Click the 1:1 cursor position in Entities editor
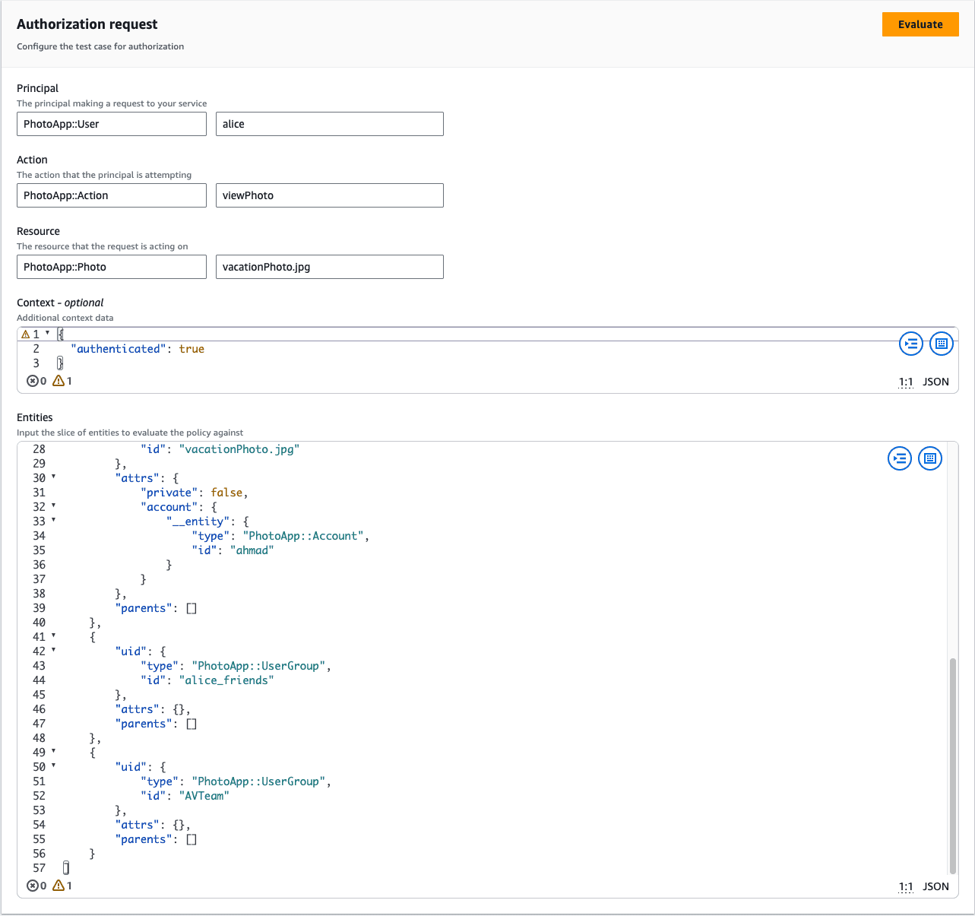This screenshot has width=975, height=916. (x=906, y=886)
